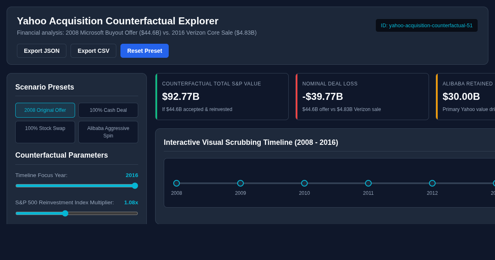
Task: Click the 2012 timeline marker
Action: coord(432,183)
